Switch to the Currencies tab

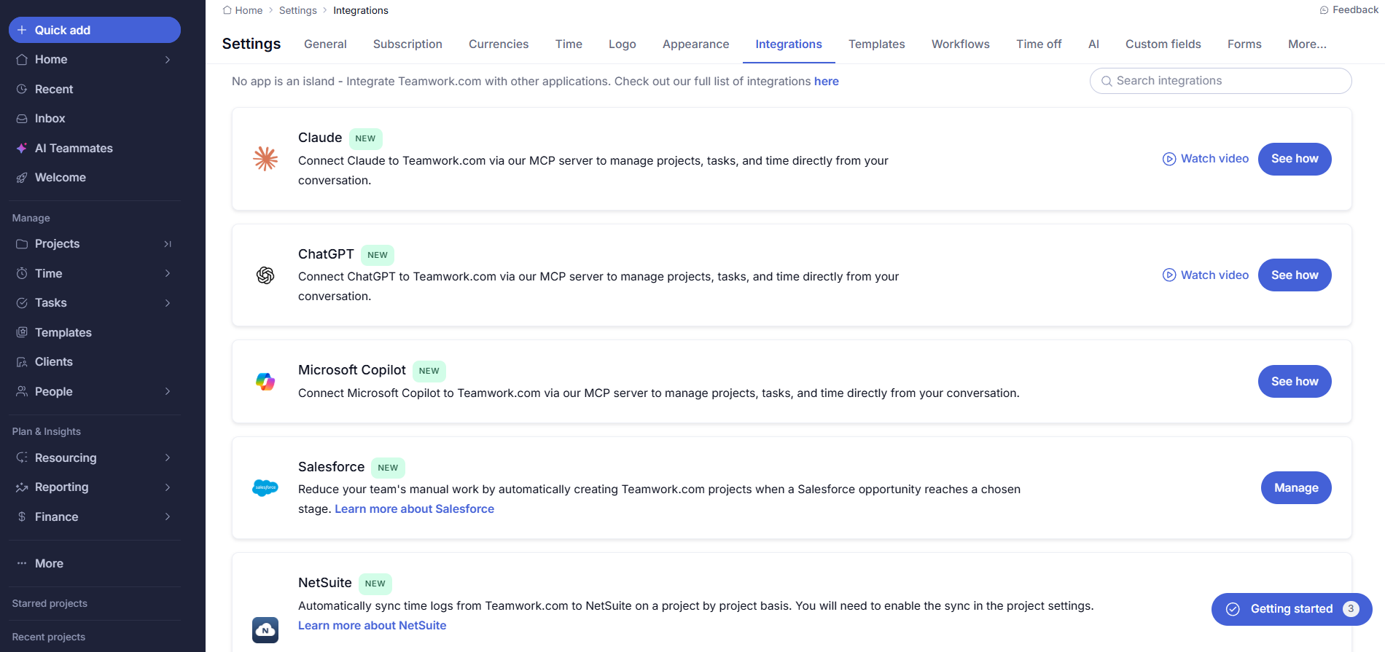[x=499, y=44]
